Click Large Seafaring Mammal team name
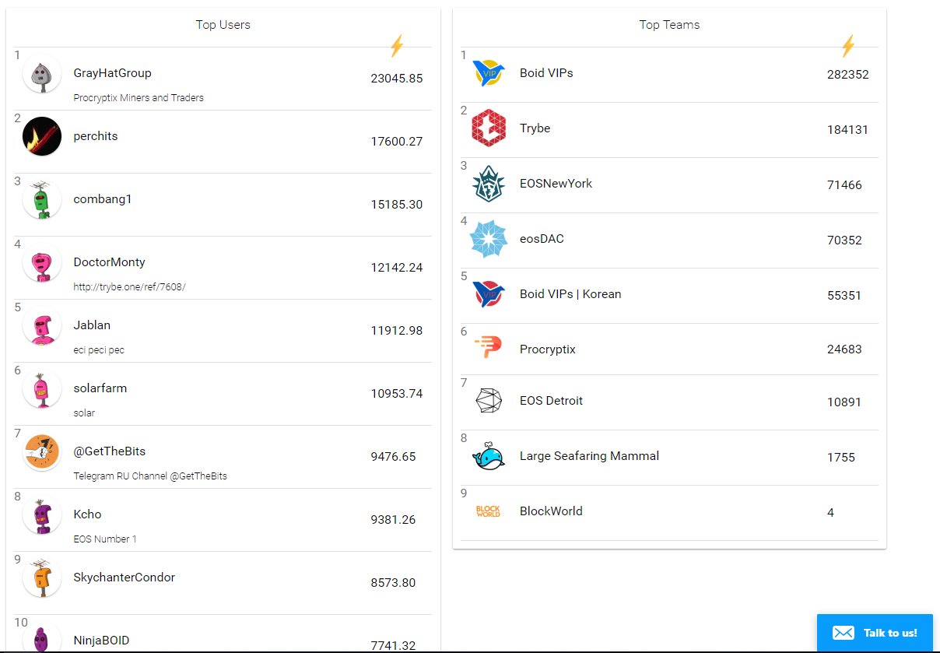Viewport: 940px width, 653px height. [x=589, y=456]
